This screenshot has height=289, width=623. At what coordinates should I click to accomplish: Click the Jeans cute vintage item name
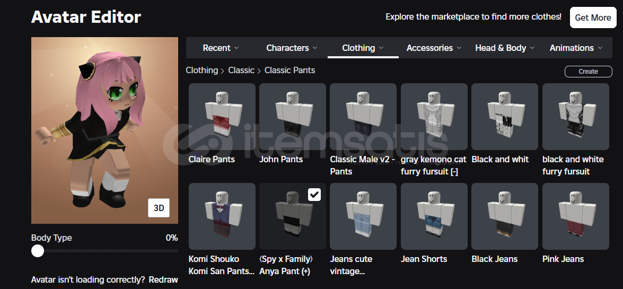[x=351, y=265]
